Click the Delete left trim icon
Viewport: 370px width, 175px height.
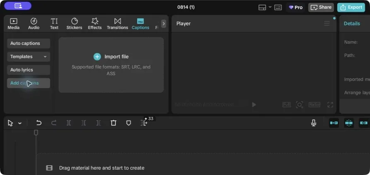pyautogui.click(x=84, y=123)
